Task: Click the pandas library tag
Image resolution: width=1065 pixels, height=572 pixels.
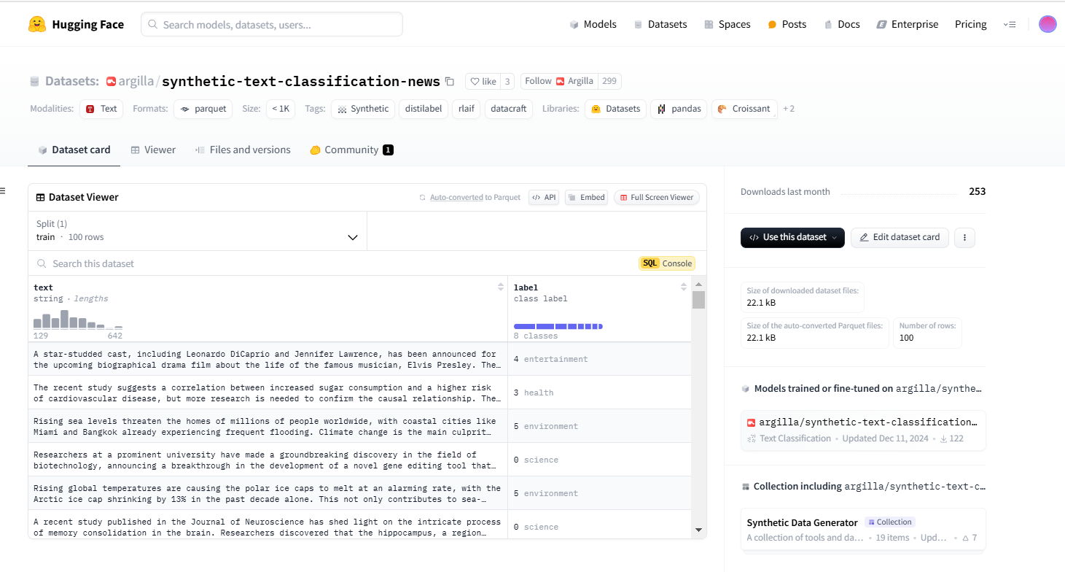Action: click(679, 109)
